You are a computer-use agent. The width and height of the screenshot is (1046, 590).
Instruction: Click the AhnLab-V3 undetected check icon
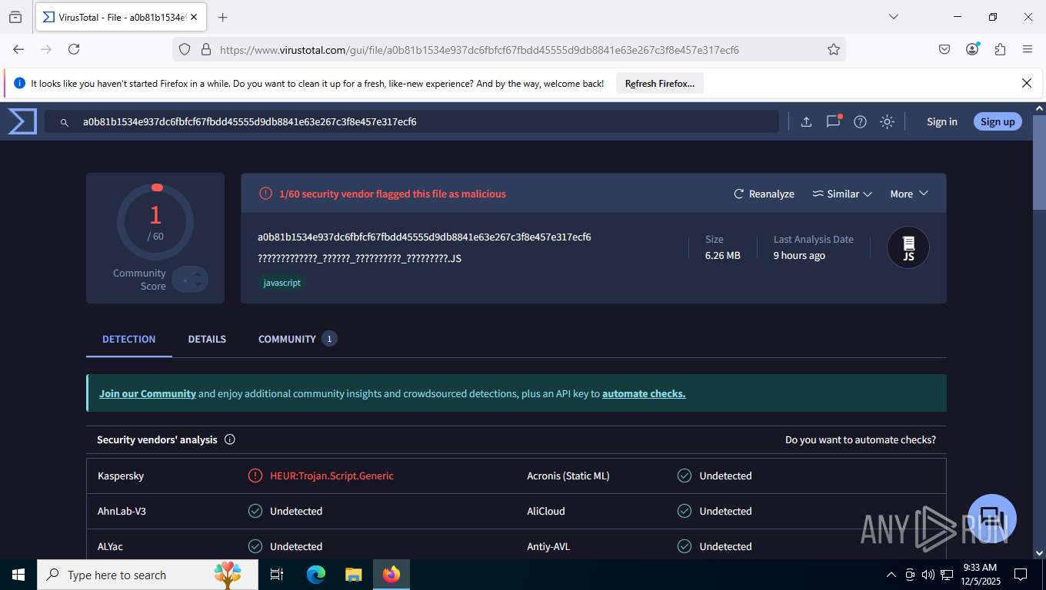pos(255,511)
